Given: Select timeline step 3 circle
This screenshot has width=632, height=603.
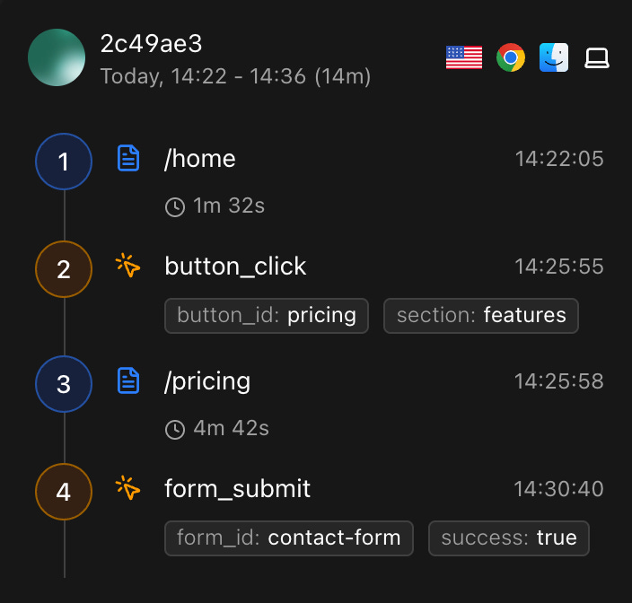Looking at the screenshot, I should pos(64,384).
